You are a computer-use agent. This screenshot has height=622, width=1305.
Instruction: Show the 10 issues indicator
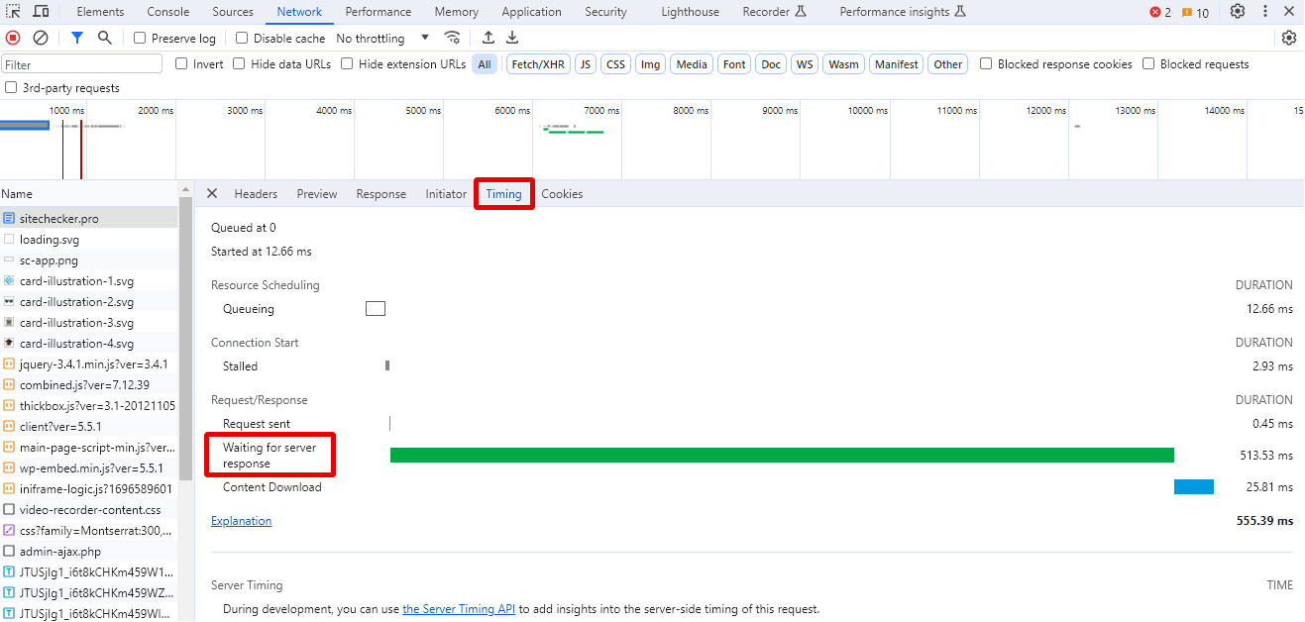pos(1195,12)
